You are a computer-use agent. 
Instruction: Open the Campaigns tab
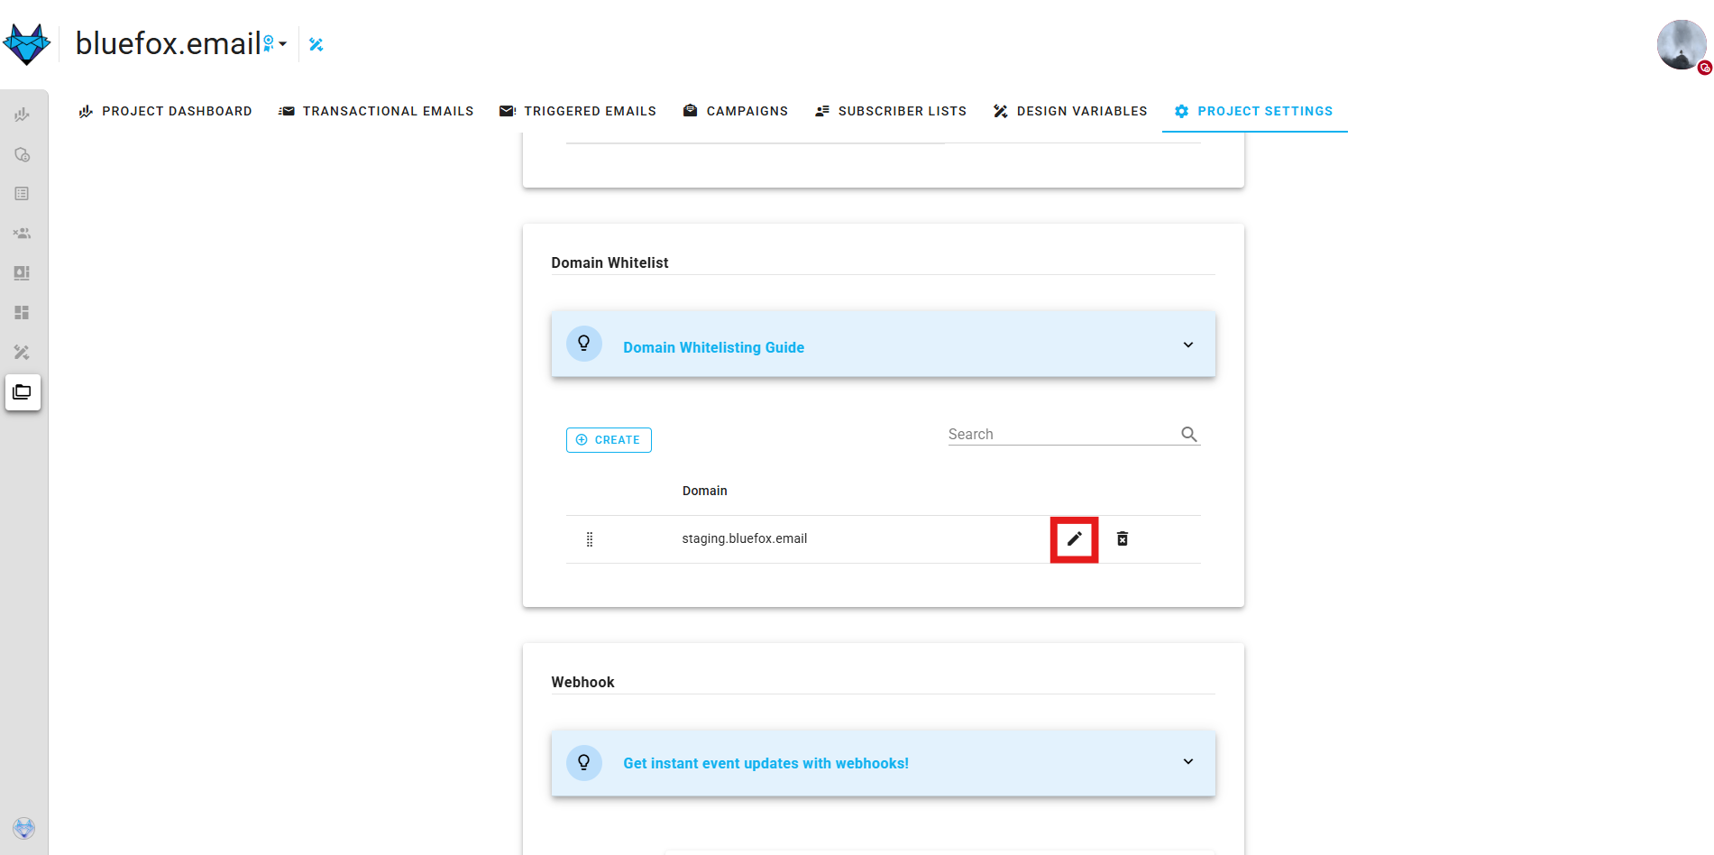point(735,111)
